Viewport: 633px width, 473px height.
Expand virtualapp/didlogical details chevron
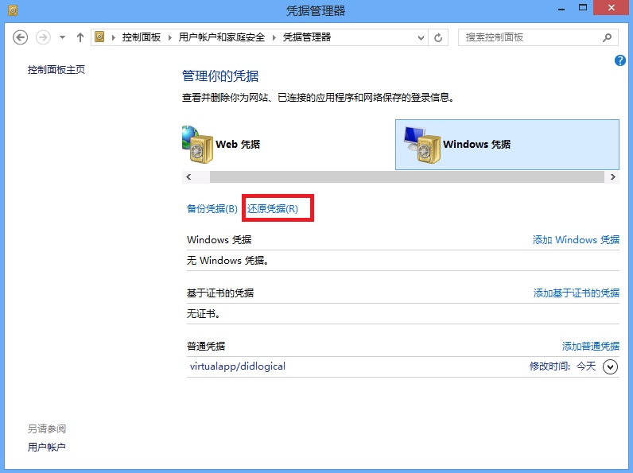(x=611, y=366)
